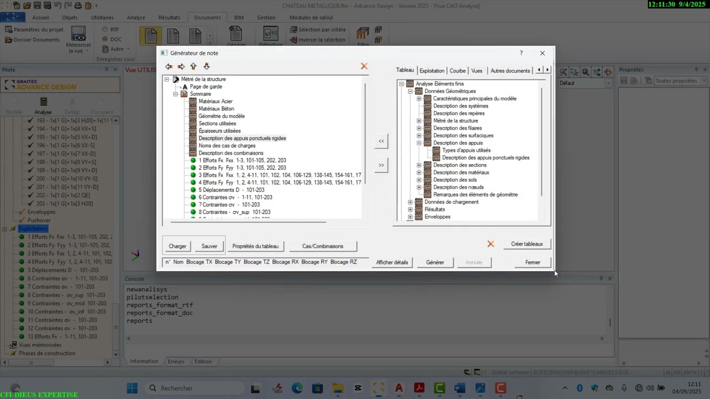This screenshot has width=710, height=399.
Task: Click the orange X beside Créer tableaux
Action: pos(490,244)
